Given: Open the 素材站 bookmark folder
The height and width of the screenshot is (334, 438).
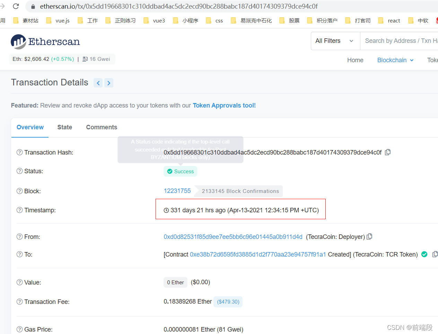Looking at the screenshot, I should [26, 20].
